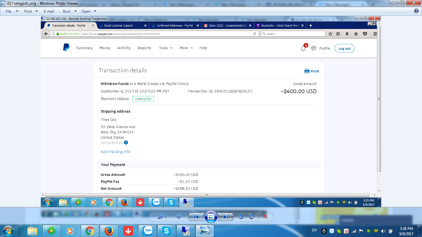The image size is (422, 237).
Task: Click the Net Amount value -$398.50 USD
Action: tap(186, 189)
